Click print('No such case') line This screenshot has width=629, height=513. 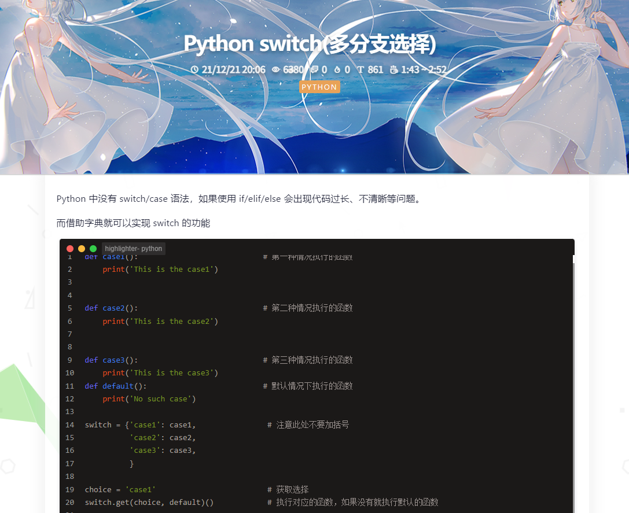[x=149, y=399]
